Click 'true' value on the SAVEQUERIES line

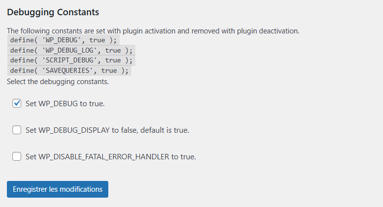pos(109,70)
